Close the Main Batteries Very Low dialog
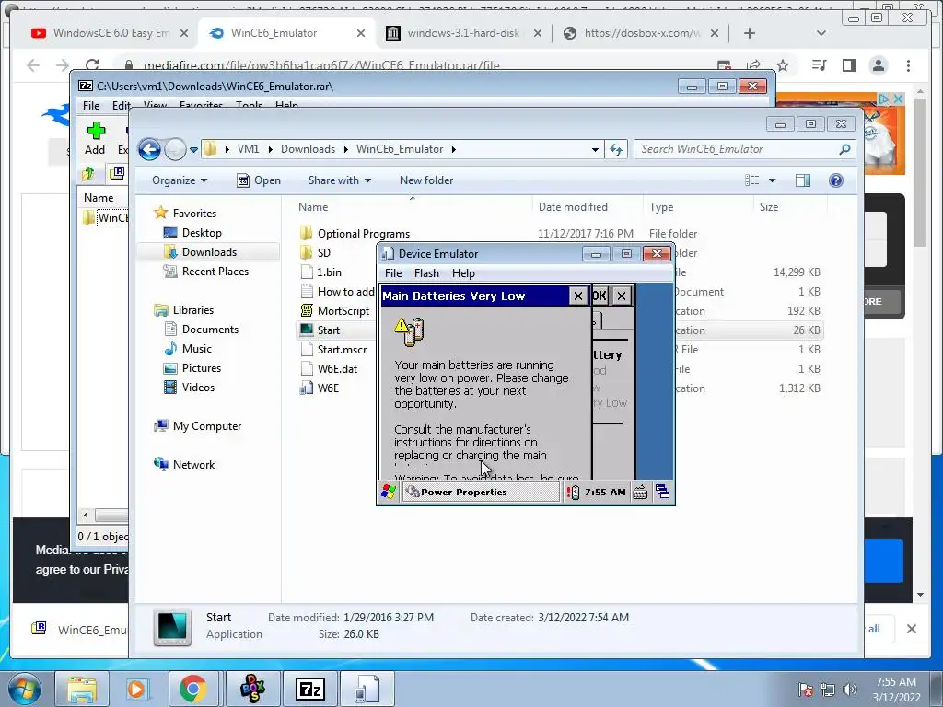The width and height of the screenshot is (943, 707). coord(578,296)
